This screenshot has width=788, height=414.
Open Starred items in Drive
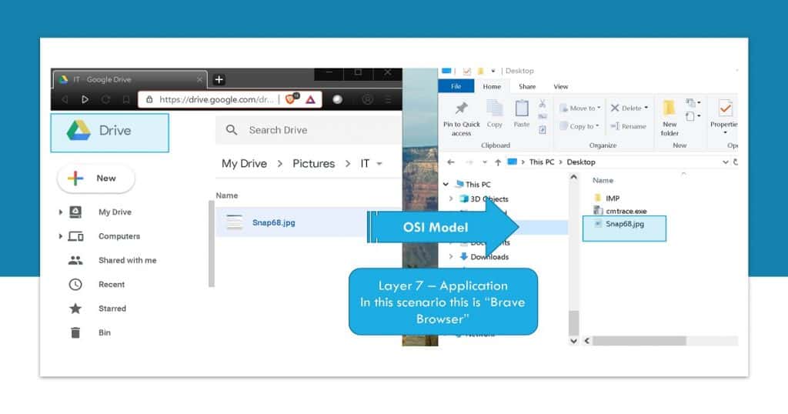click(112, 309)
